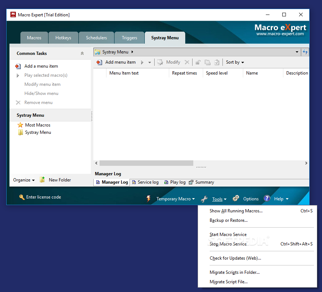
Task: Choose Stop Macro Service
Action: (x=257, y=244)
